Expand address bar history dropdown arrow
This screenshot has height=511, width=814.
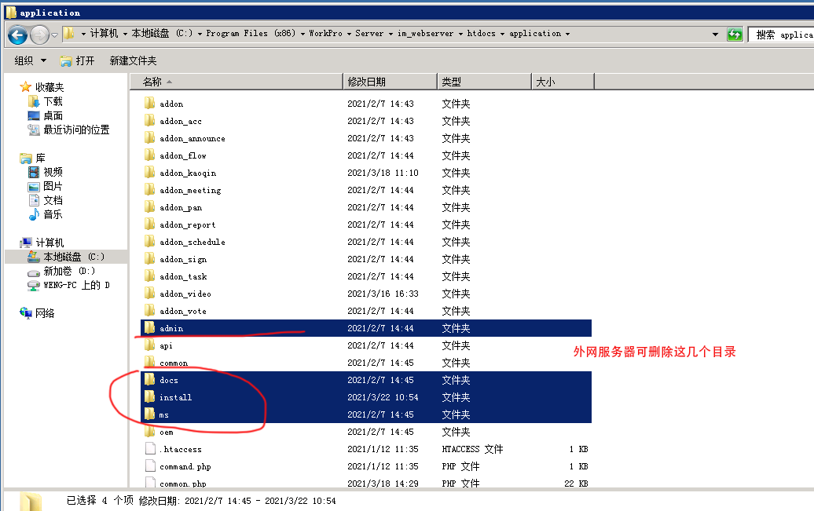pos(715,35)
